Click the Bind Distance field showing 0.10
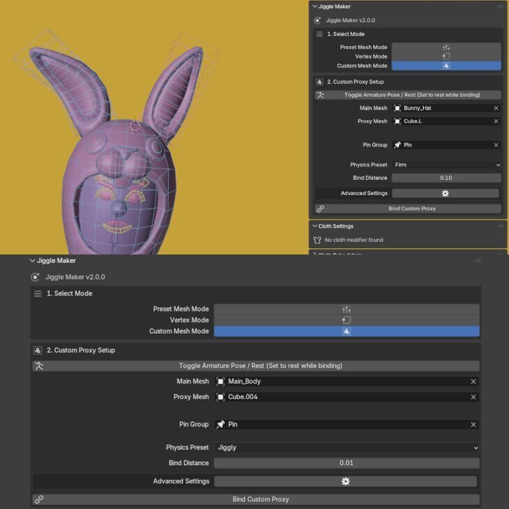Image resolution: width=509 pixels, height=509 pixels. pyautogui.click(x=446, y=178)
